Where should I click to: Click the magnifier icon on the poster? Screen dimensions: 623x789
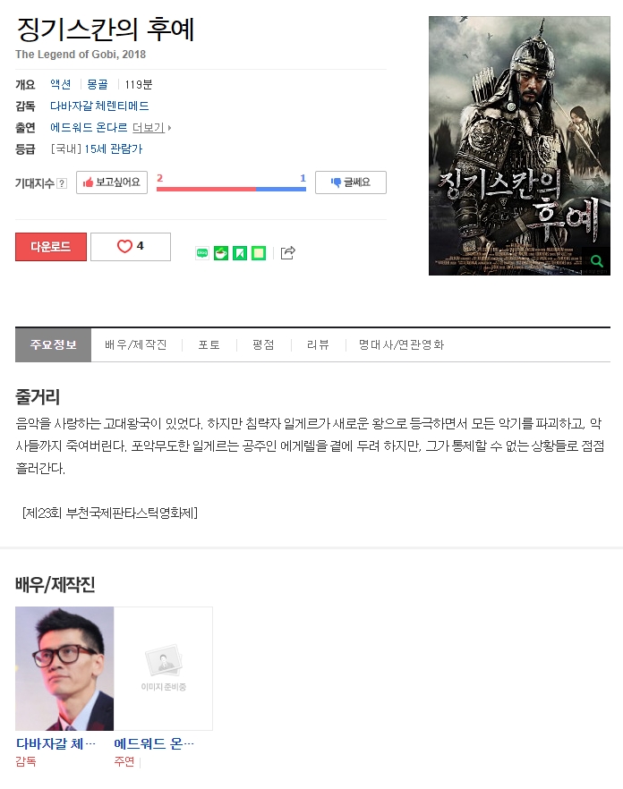pyautogui.click(x=597, y=261)
